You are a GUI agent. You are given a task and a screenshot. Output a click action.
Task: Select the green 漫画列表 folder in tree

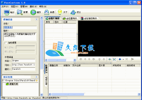(12, 84)
